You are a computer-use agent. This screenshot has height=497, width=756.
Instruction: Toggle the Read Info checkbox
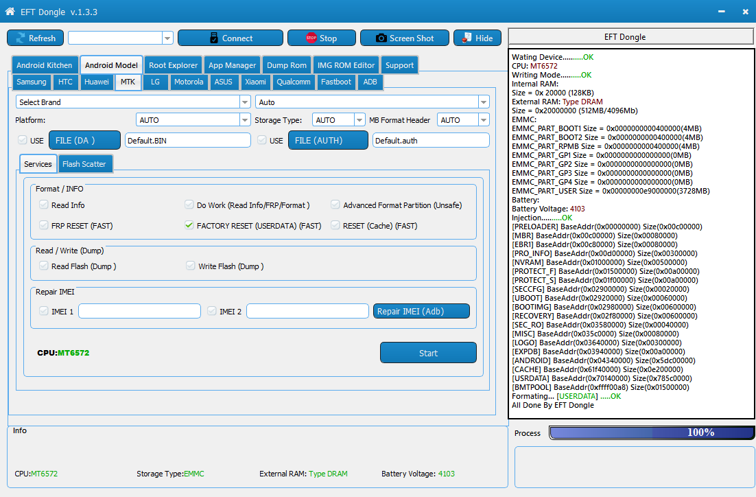coord(44,205)
